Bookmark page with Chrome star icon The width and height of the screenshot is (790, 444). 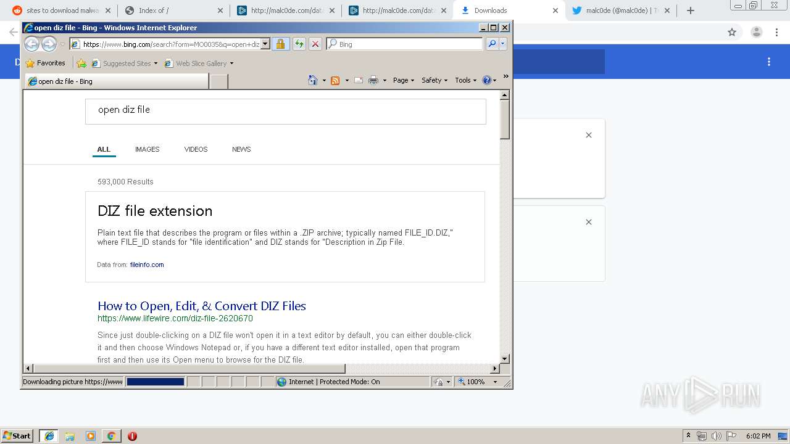tap(732, 32)
